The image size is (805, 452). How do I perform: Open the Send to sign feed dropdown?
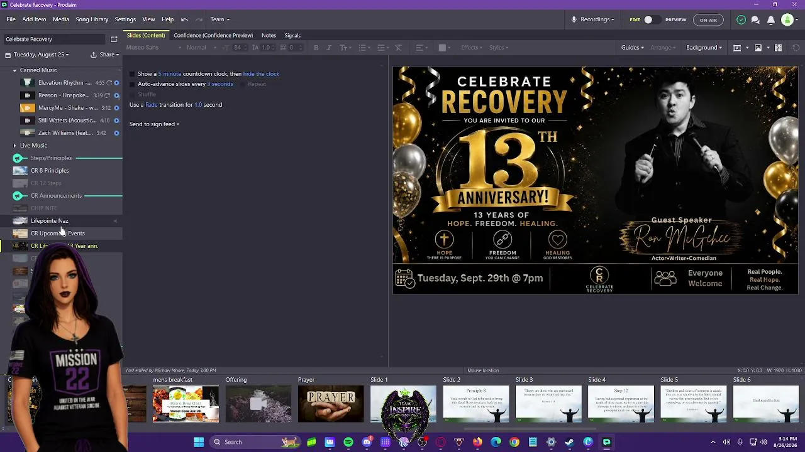154,124
